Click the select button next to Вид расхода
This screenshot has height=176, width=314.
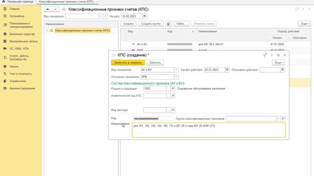(168, 110)
